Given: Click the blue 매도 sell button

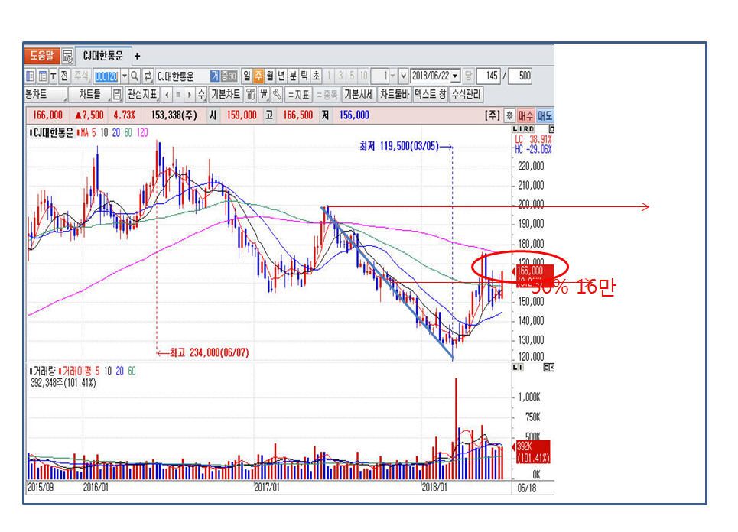Looking at the screenshot, I should [545, 115].
